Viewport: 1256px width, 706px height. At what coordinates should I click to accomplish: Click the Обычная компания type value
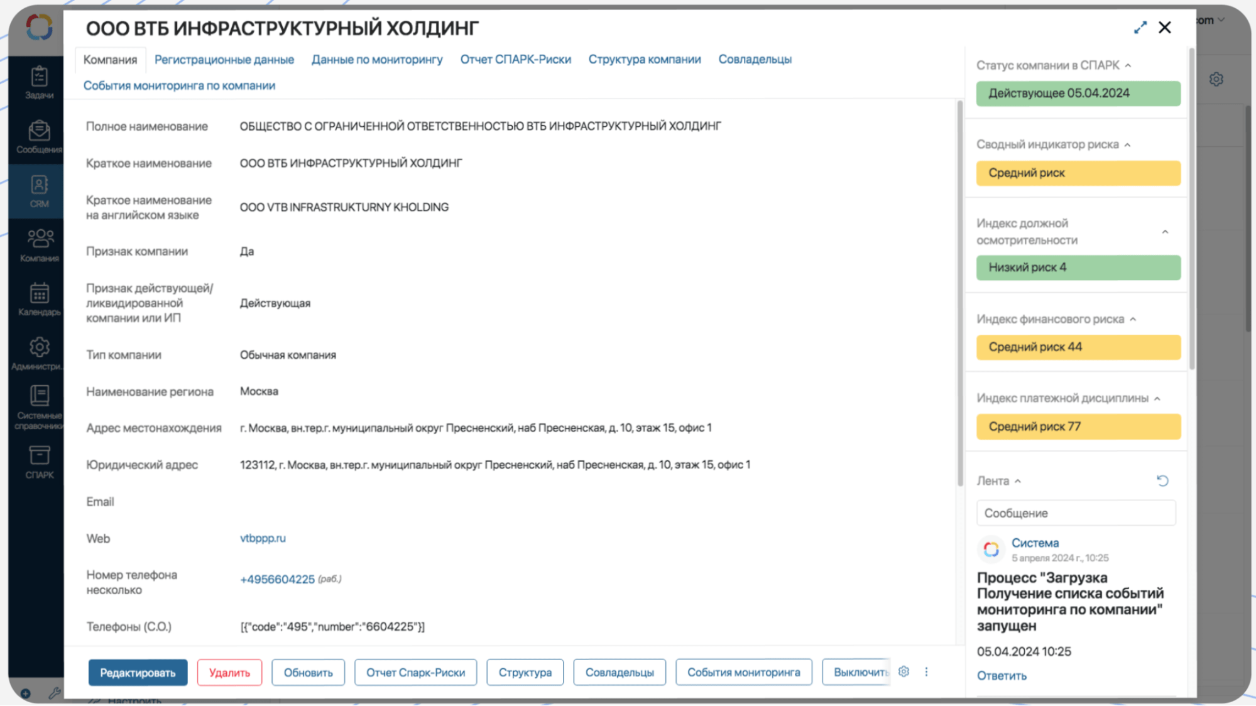click(288, 355)
